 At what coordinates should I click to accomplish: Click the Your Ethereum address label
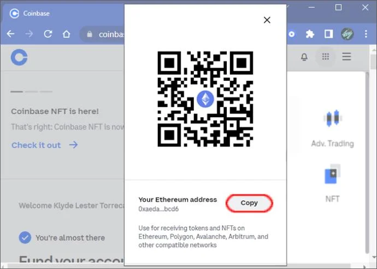[x=178, y=200]
